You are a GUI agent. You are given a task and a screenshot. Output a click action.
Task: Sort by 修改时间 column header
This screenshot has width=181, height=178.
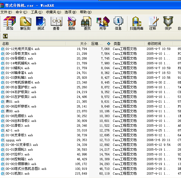pos(159,44)
